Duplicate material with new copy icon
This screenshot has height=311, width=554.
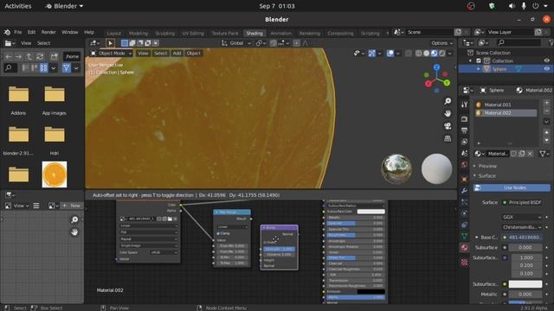[x=521, y=154]
